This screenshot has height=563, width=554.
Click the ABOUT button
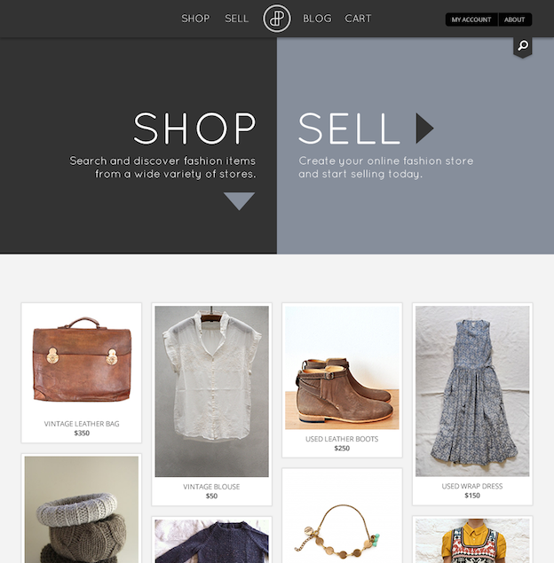515,20
